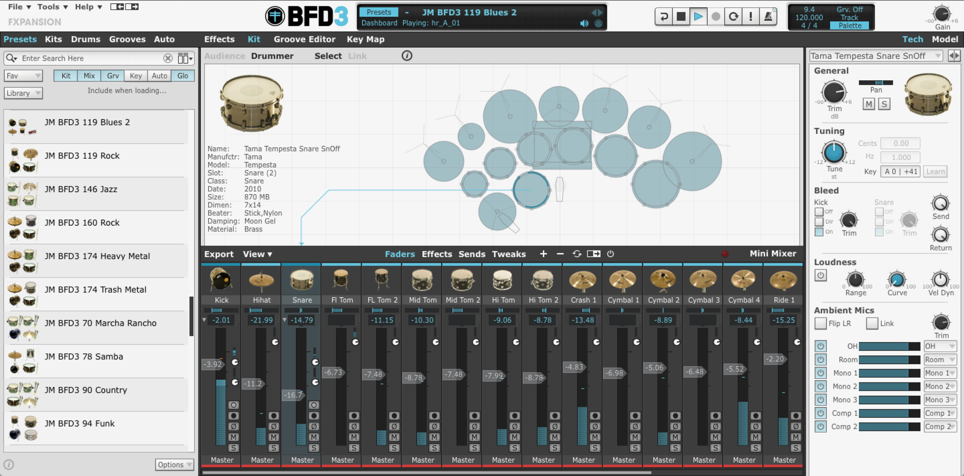
Task: Open the Library dropdown in the browser
Action: point(23,93)
